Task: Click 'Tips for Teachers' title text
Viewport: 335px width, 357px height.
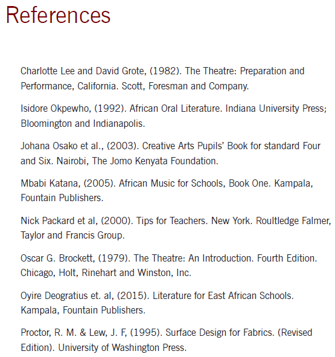Action: click(171, 221)
